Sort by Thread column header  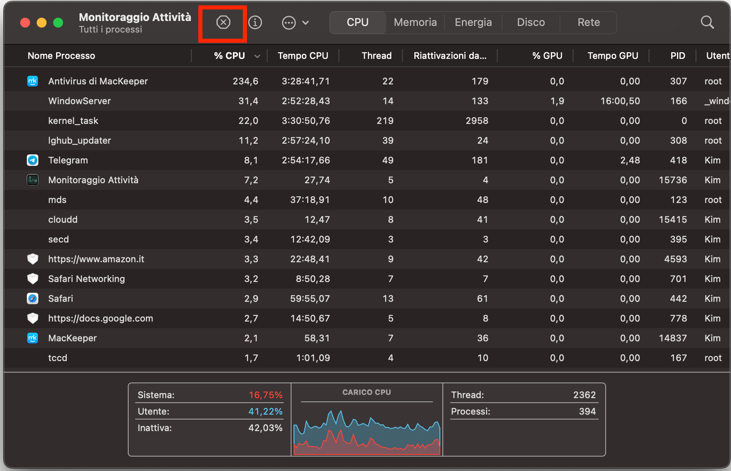(376, 56)
